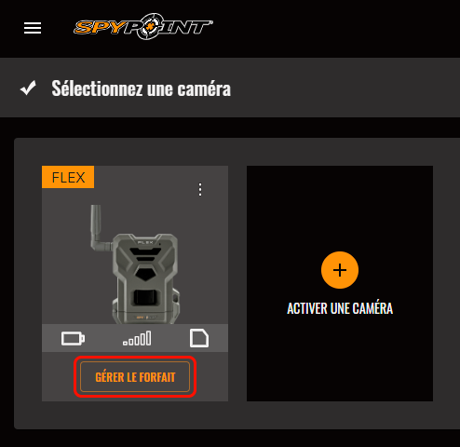Viewport: 460px width, 447px height.
Task: Click the empty black area above the plus icon
Action: click(340, 208)
